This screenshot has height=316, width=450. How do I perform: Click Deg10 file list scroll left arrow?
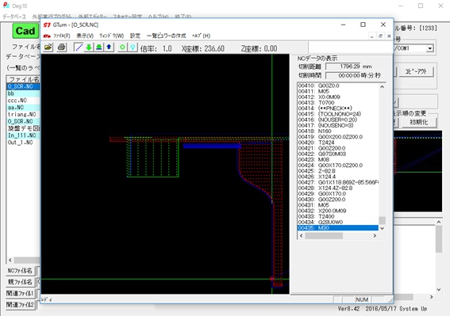coord(10,260)
